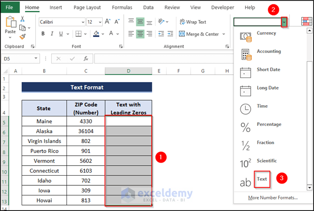Expand the Underline style arrow
This screenshot has height=211, width=314.
68,34
